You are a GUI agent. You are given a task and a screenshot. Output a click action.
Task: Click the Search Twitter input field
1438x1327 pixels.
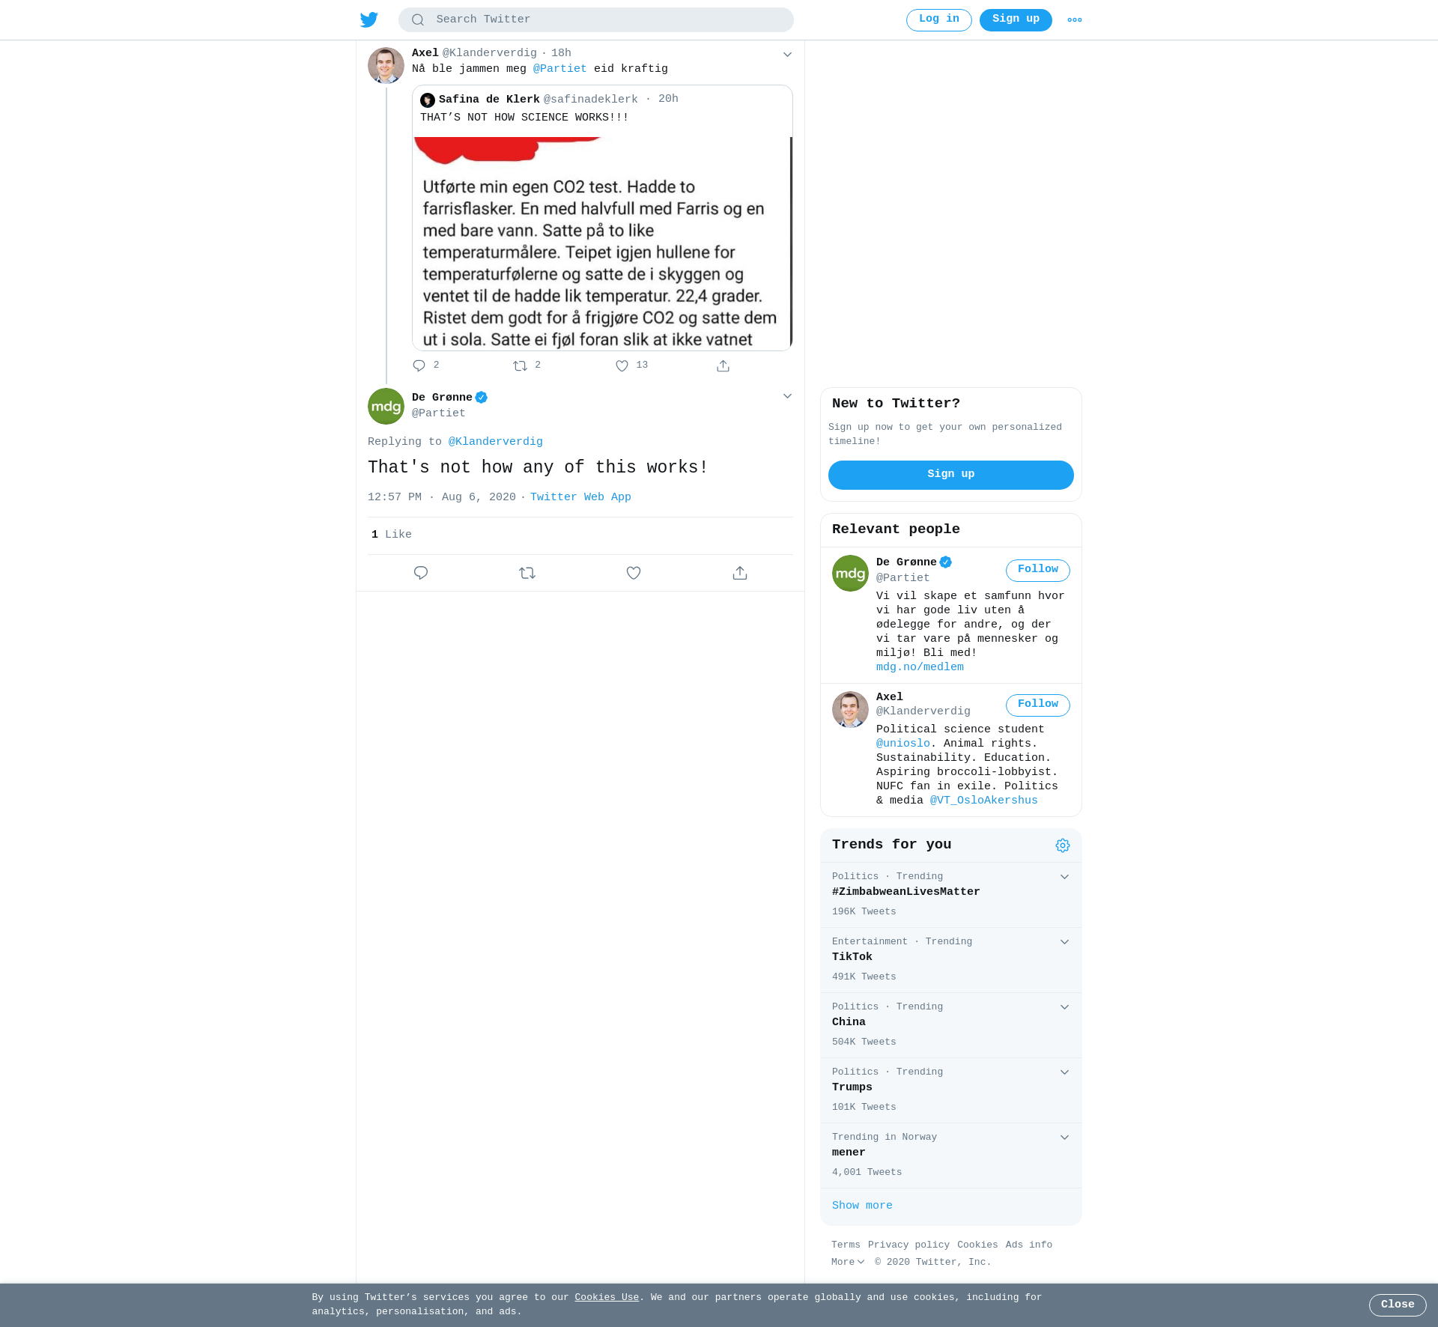point(595,19)
